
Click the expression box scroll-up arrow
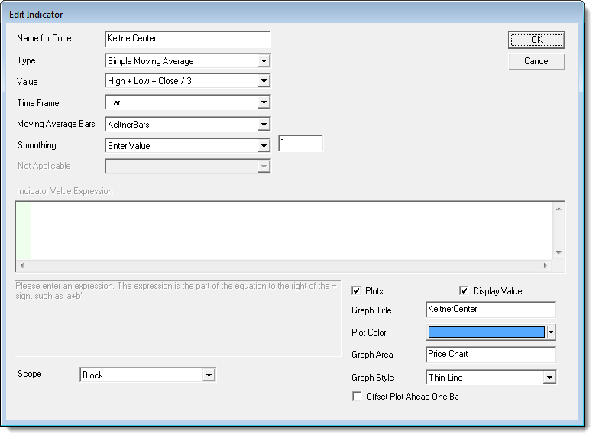(x=559, y=208)
